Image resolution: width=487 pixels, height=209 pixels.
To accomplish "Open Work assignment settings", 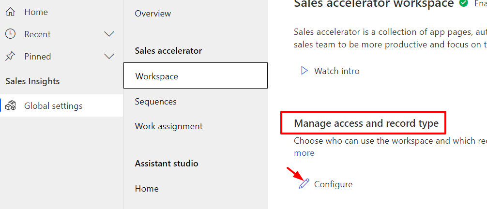I will (169, 126).
